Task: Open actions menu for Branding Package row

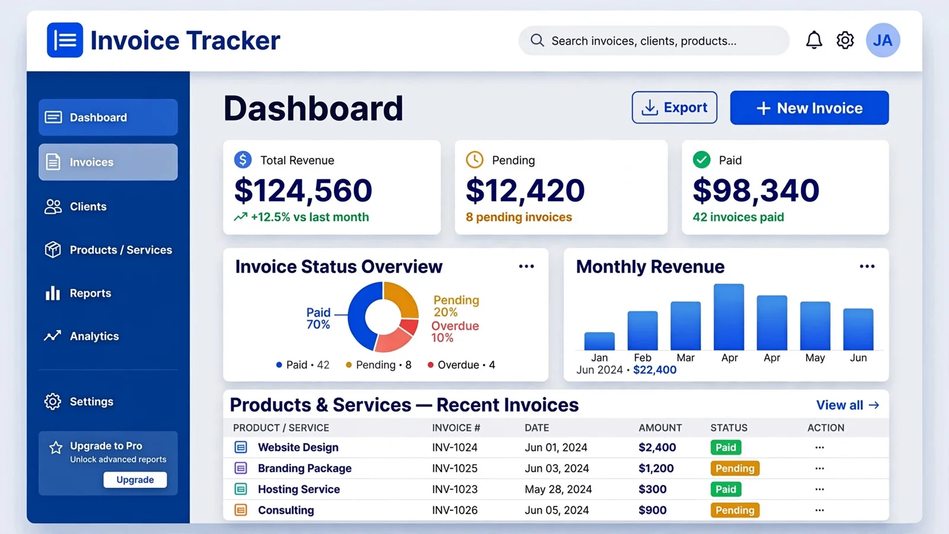Action: [x=820, y=468]
